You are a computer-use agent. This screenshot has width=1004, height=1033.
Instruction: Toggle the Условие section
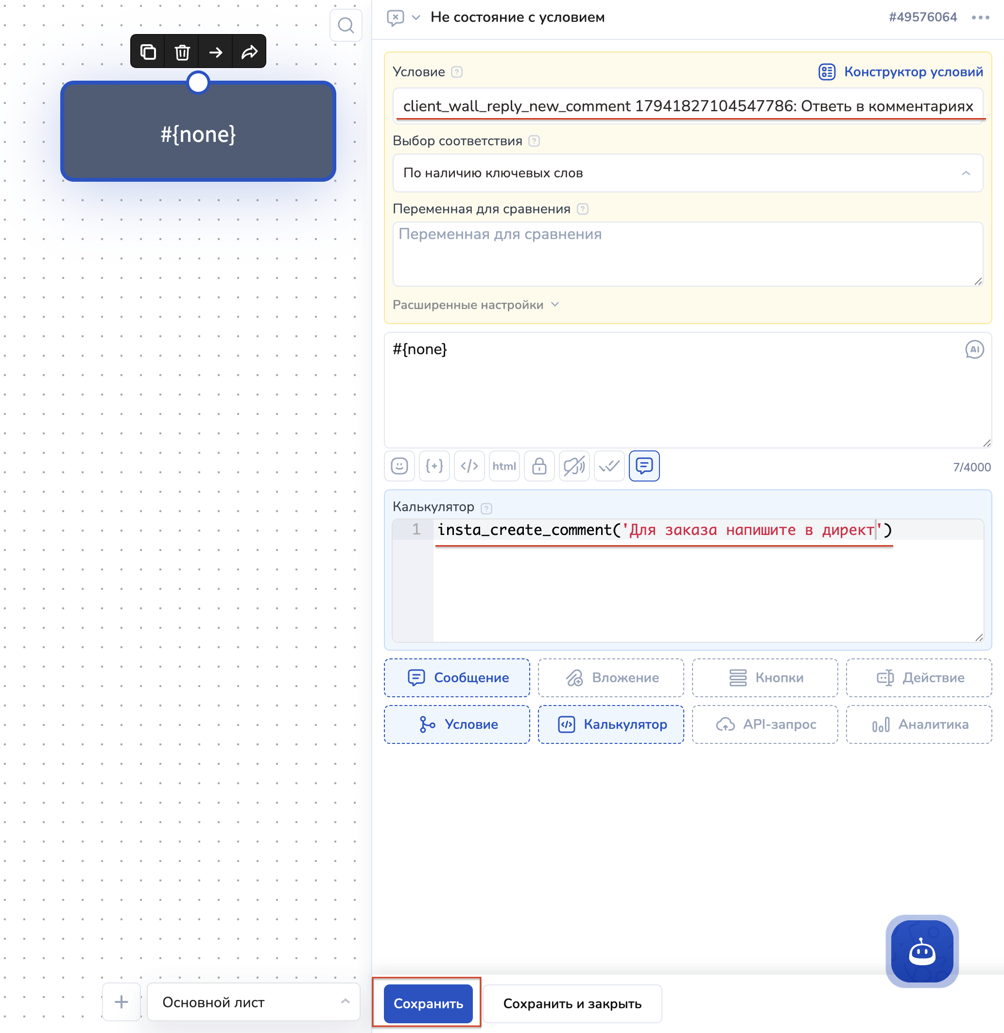457,724
